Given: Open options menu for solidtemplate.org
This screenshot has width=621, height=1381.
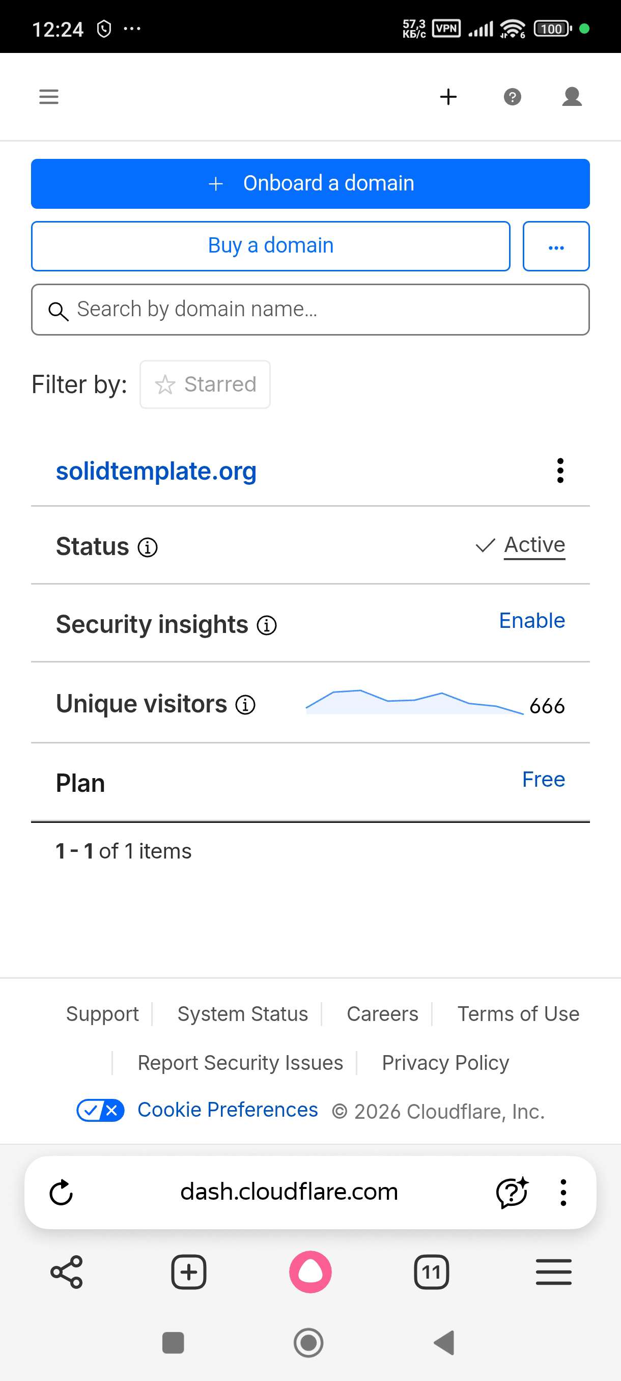Looking at the screenshot, I should point(559,471).
